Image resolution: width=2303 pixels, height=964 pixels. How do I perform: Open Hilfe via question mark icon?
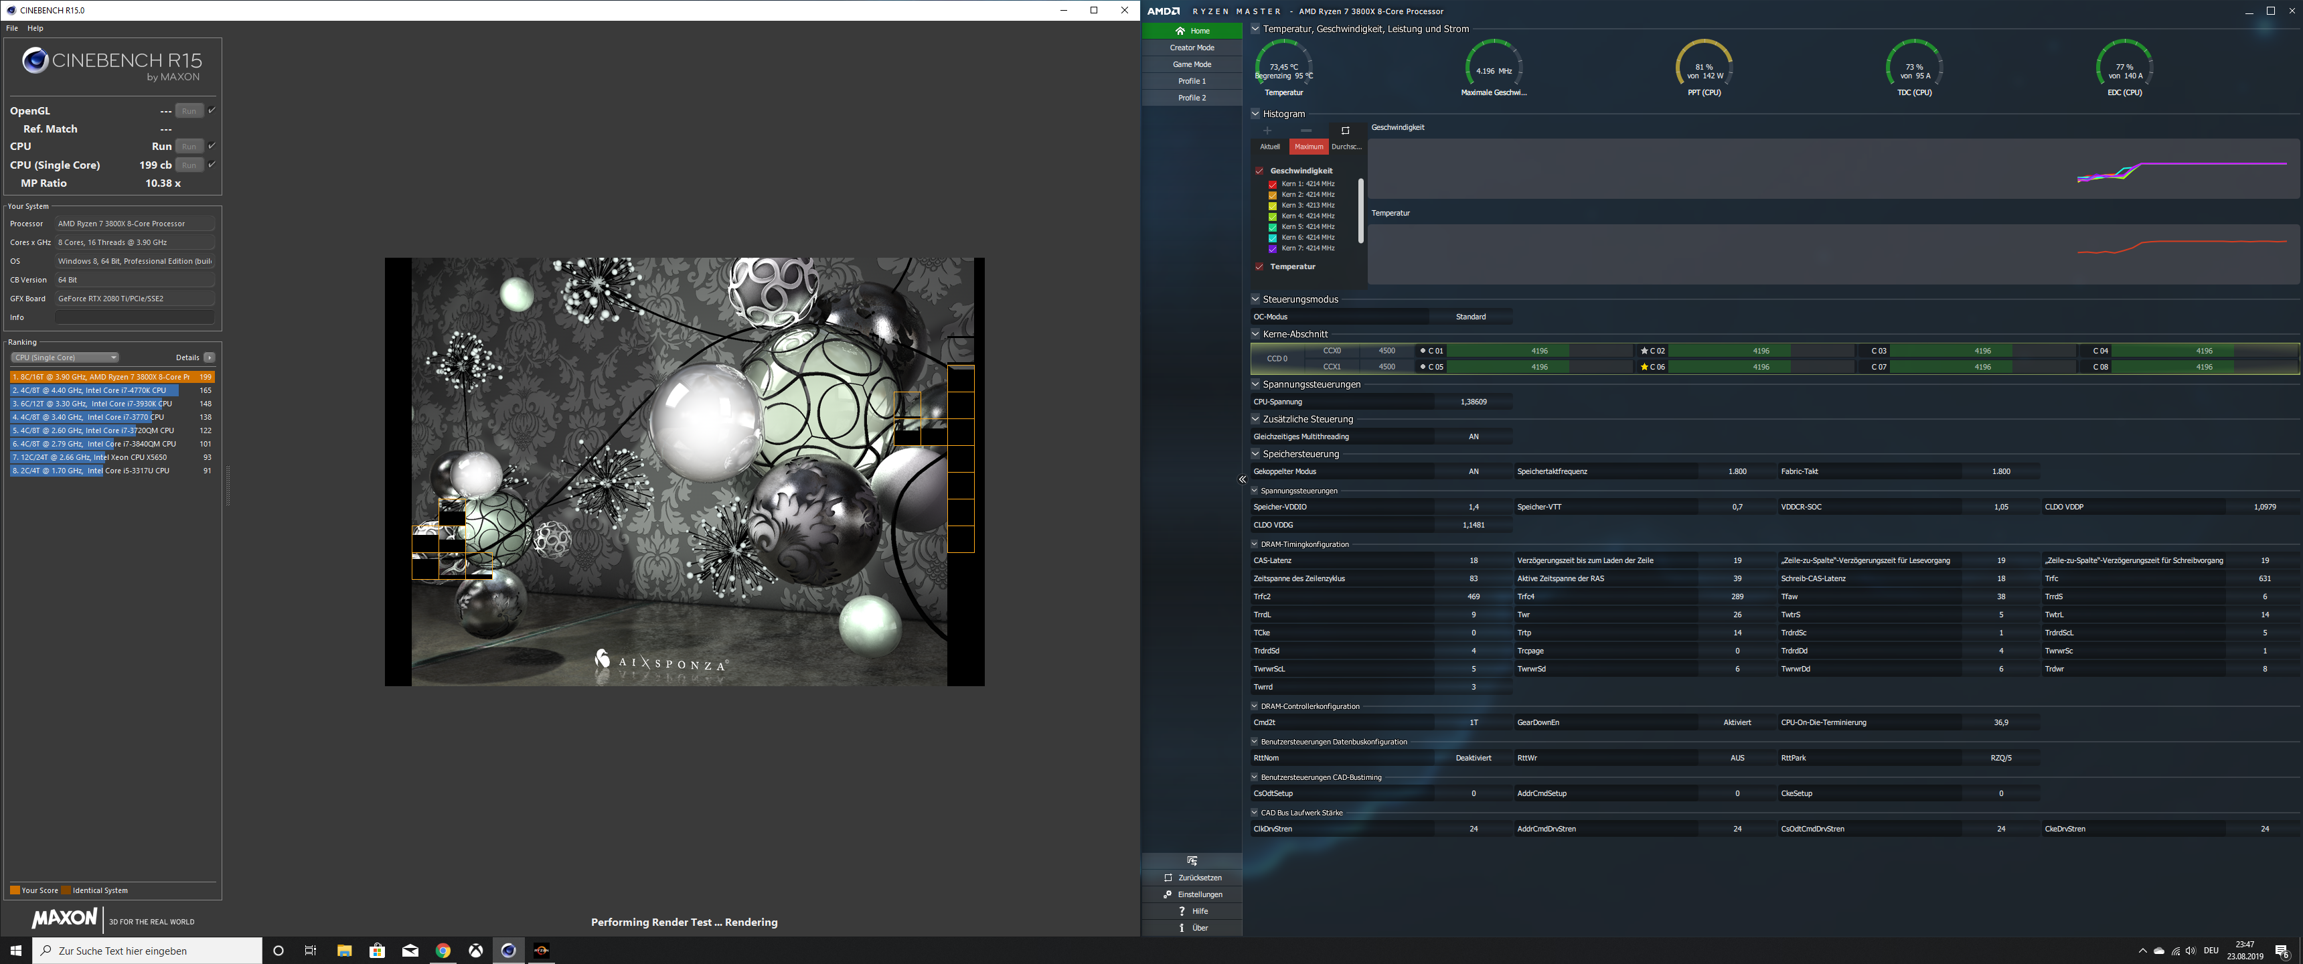pos(1181,911)
